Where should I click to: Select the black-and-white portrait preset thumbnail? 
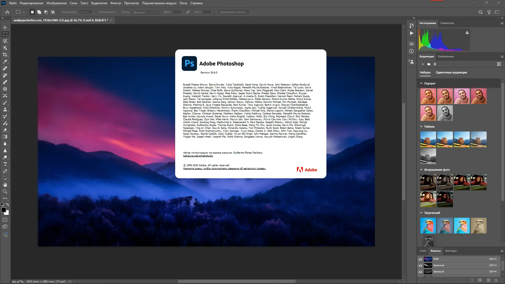(445, 113)
